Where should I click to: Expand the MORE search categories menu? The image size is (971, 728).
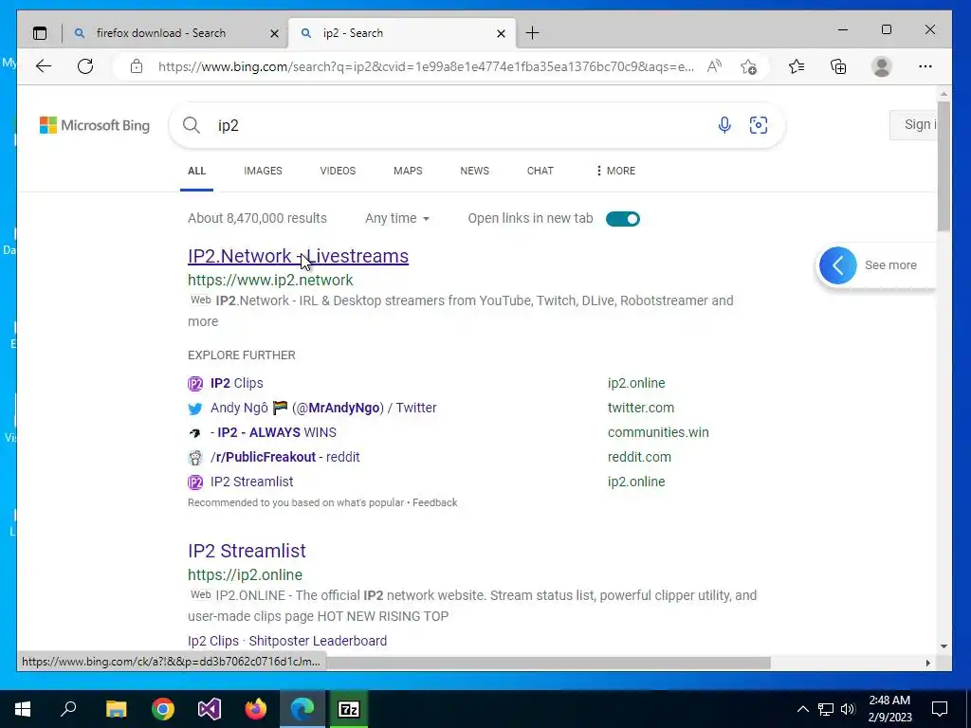click(x=615, y=171)
